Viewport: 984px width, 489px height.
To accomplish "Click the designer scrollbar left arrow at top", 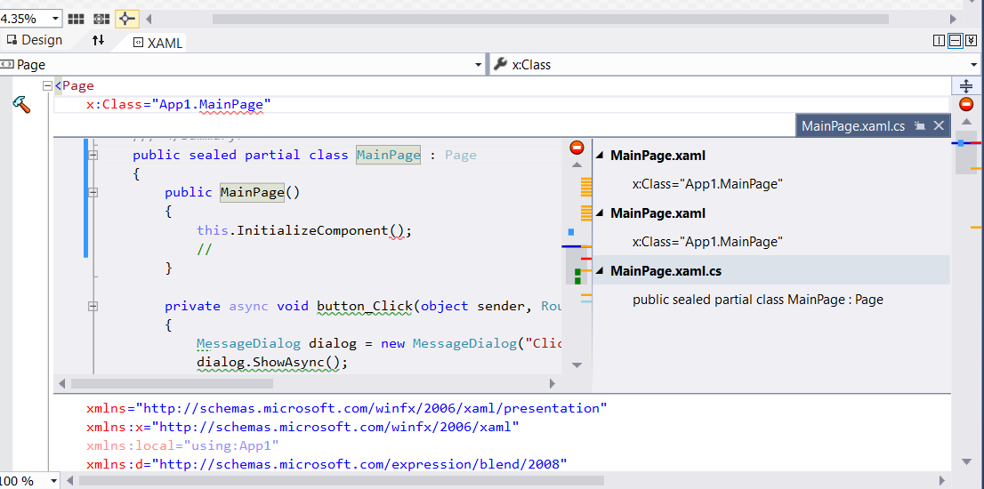I will pos(148,19).
